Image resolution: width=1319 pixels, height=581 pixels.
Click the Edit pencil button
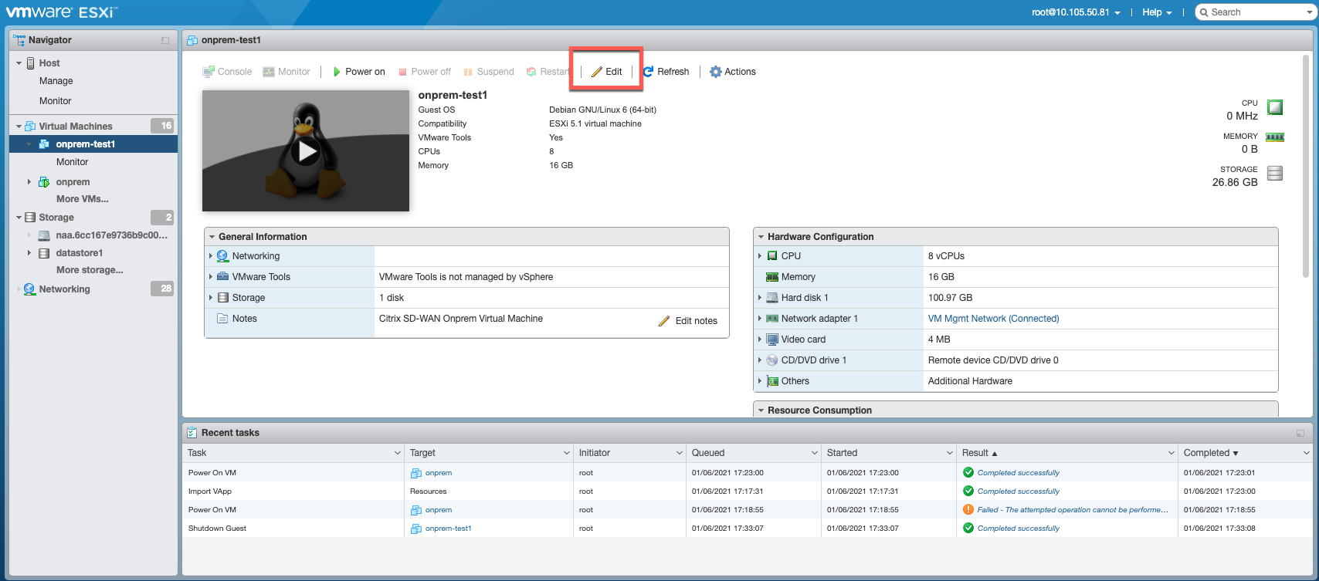click(x=607, y=72)
